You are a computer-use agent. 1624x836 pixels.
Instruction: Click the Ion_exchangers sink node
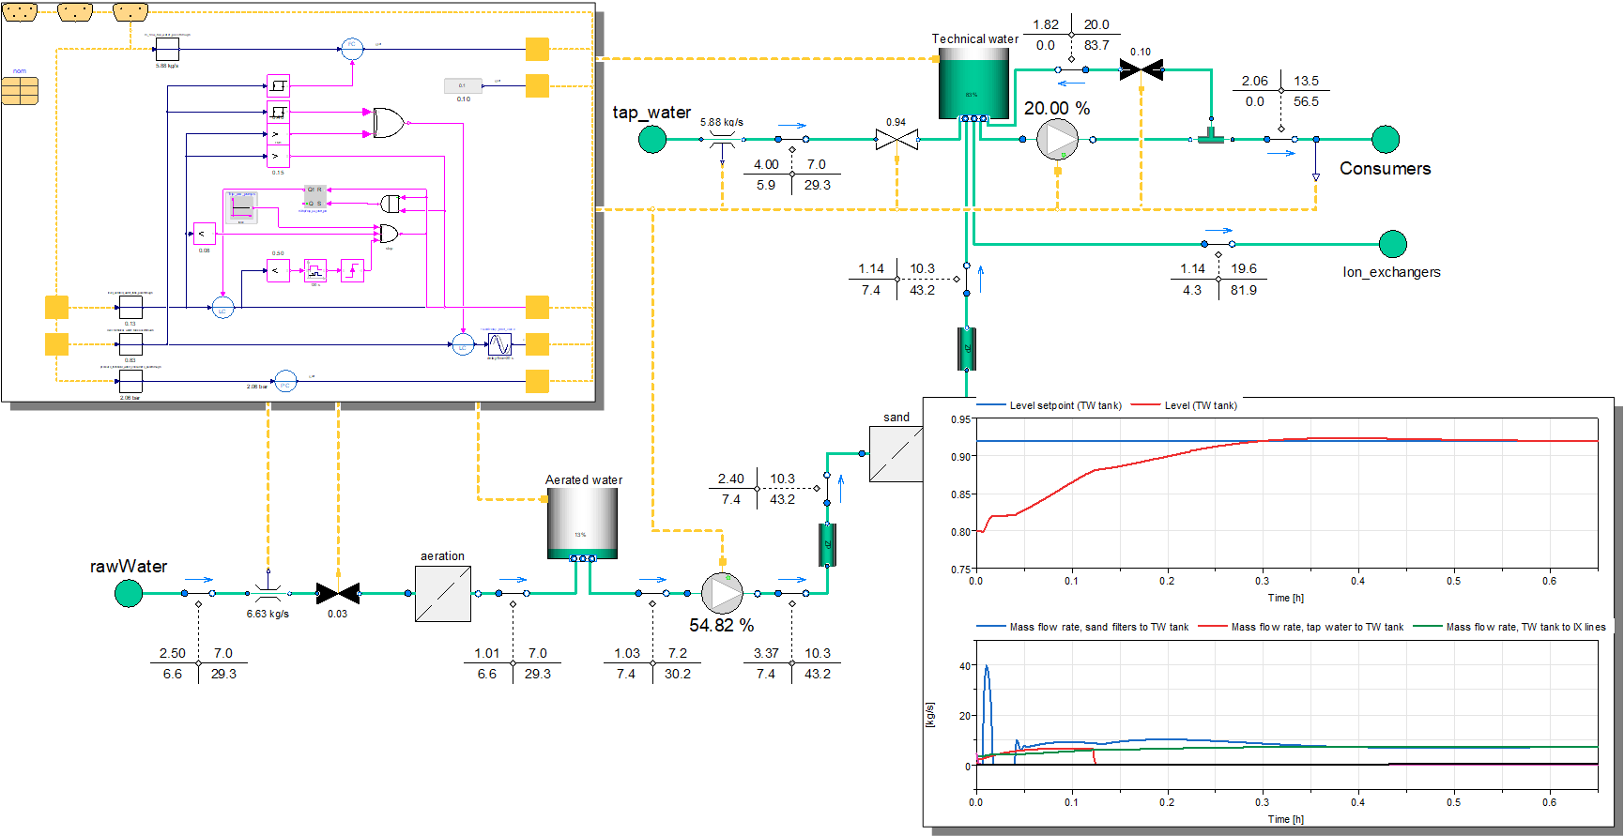(1393, 244)
